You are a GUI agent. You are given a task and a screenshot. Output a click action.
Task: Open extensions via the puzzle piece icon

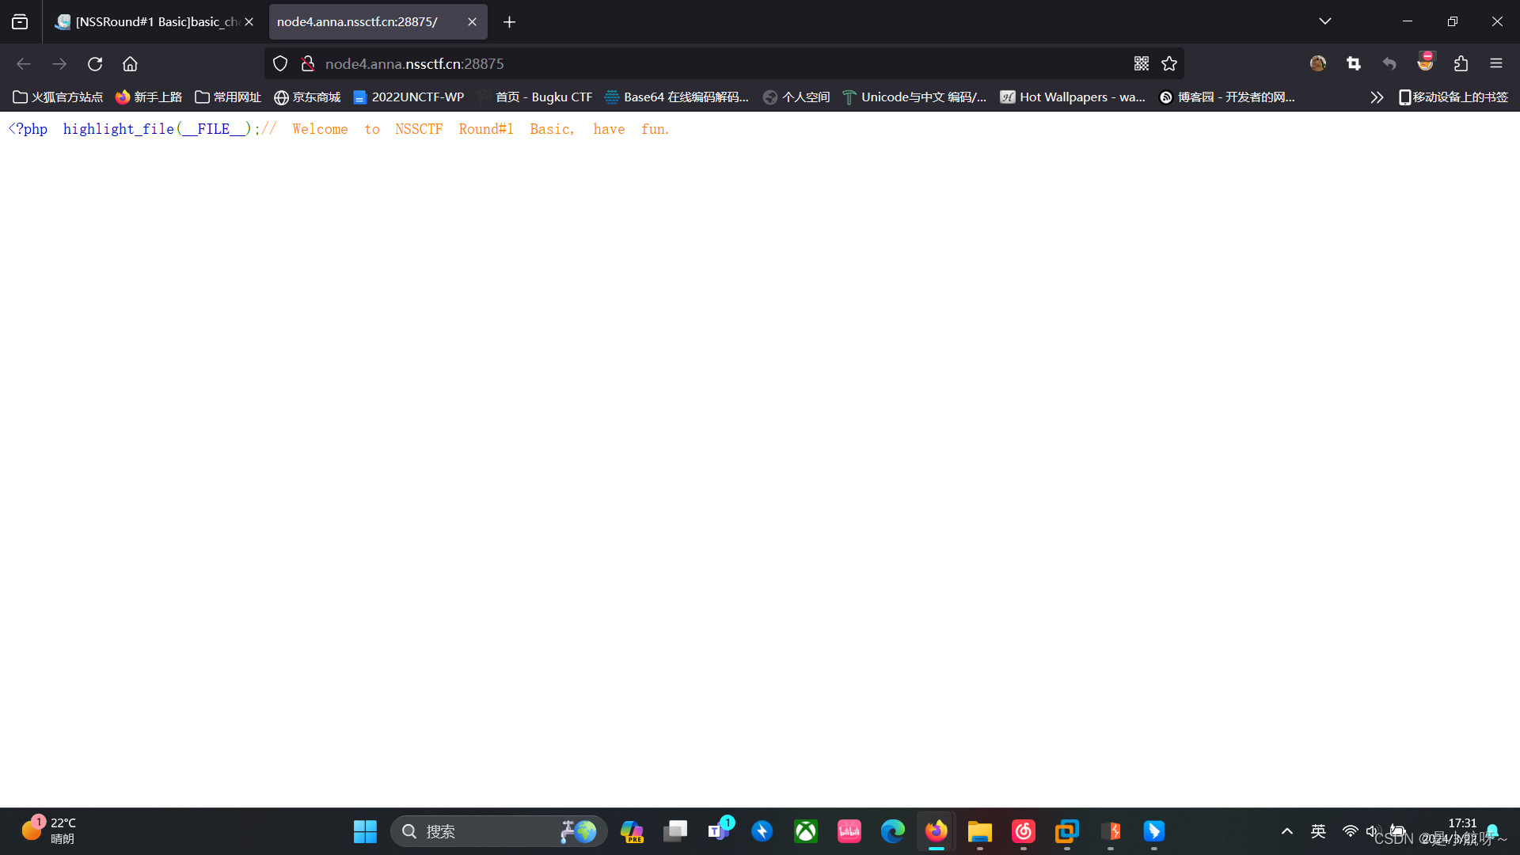[x=1461, y=63]
